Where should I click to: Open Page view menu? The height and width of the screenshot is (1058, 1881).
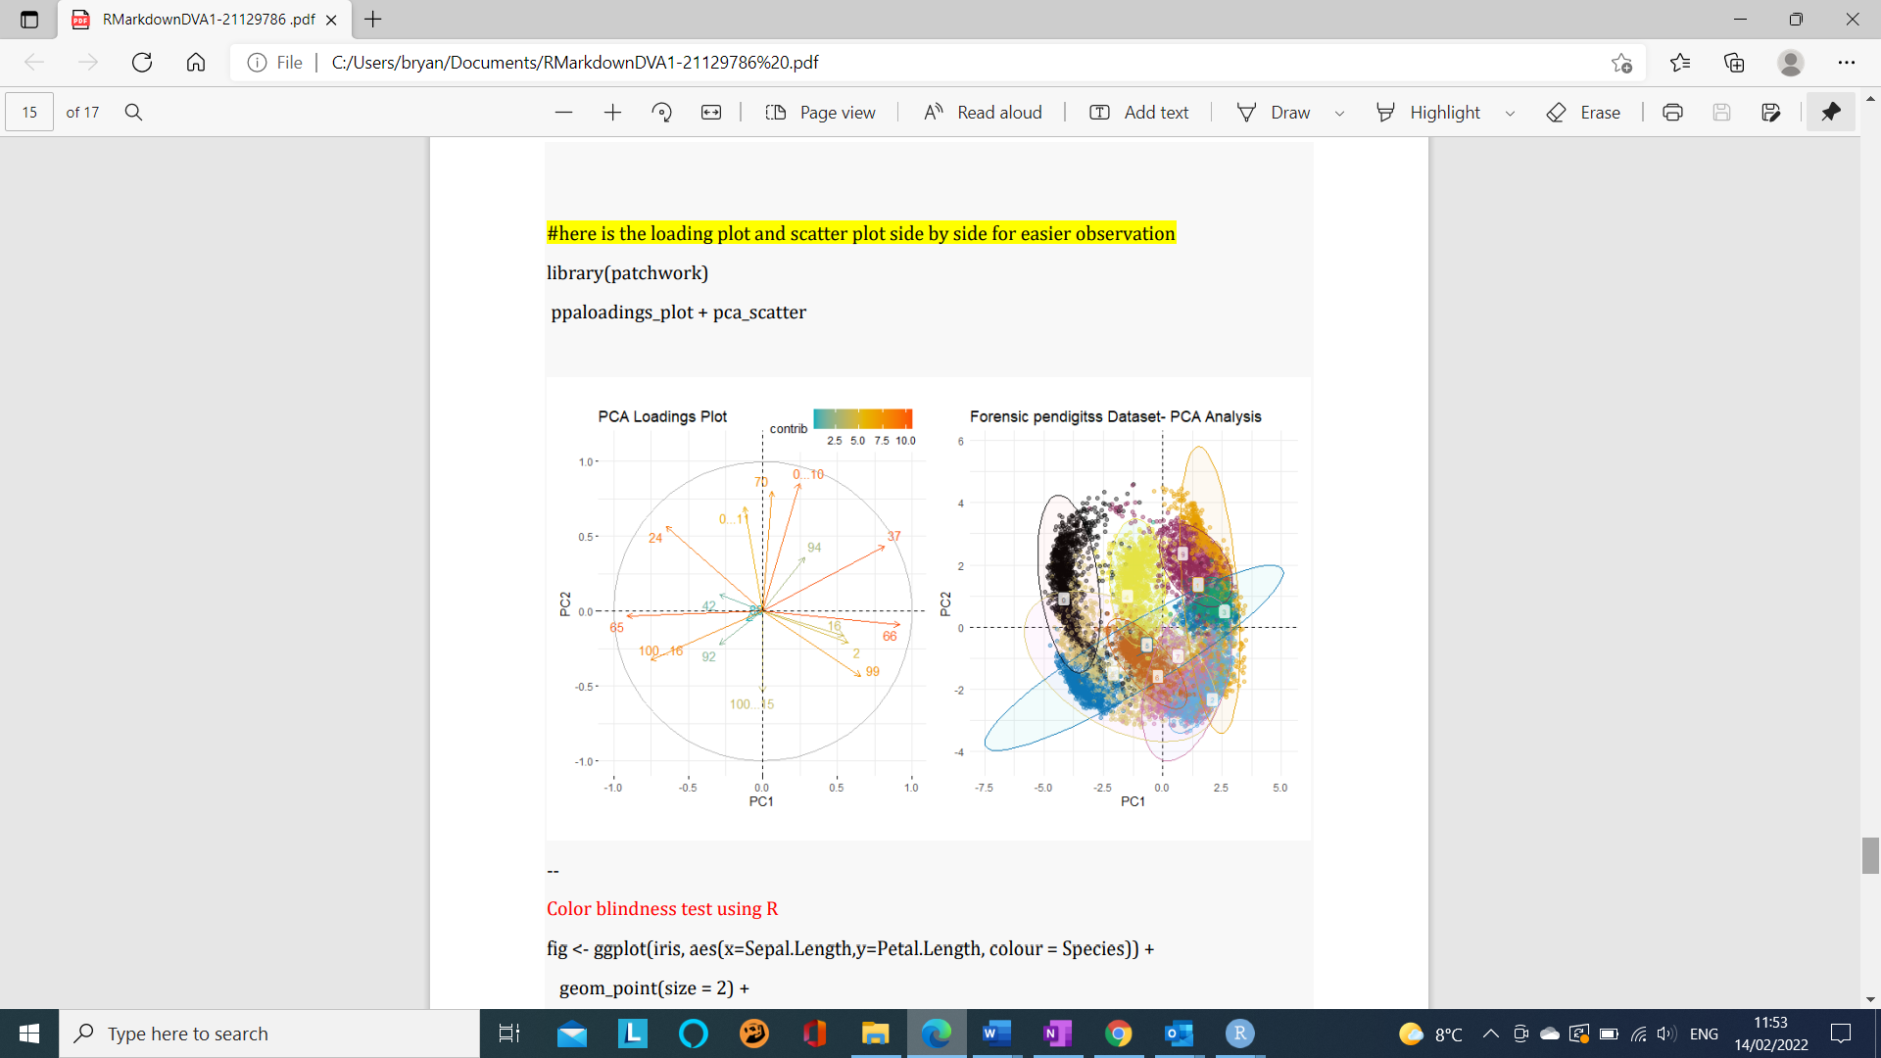click(820, 113)
